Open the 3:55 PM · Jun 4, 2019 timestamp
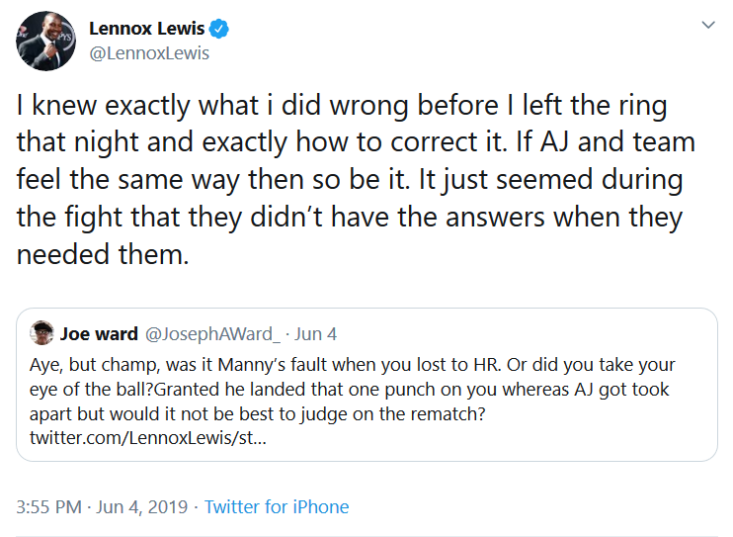The width and height of the screenshot is (733, 537). click(103, 507)
